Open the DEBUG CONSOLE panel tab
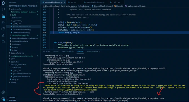The height and width of the screenshot is (102, 189). coord(68,52)
